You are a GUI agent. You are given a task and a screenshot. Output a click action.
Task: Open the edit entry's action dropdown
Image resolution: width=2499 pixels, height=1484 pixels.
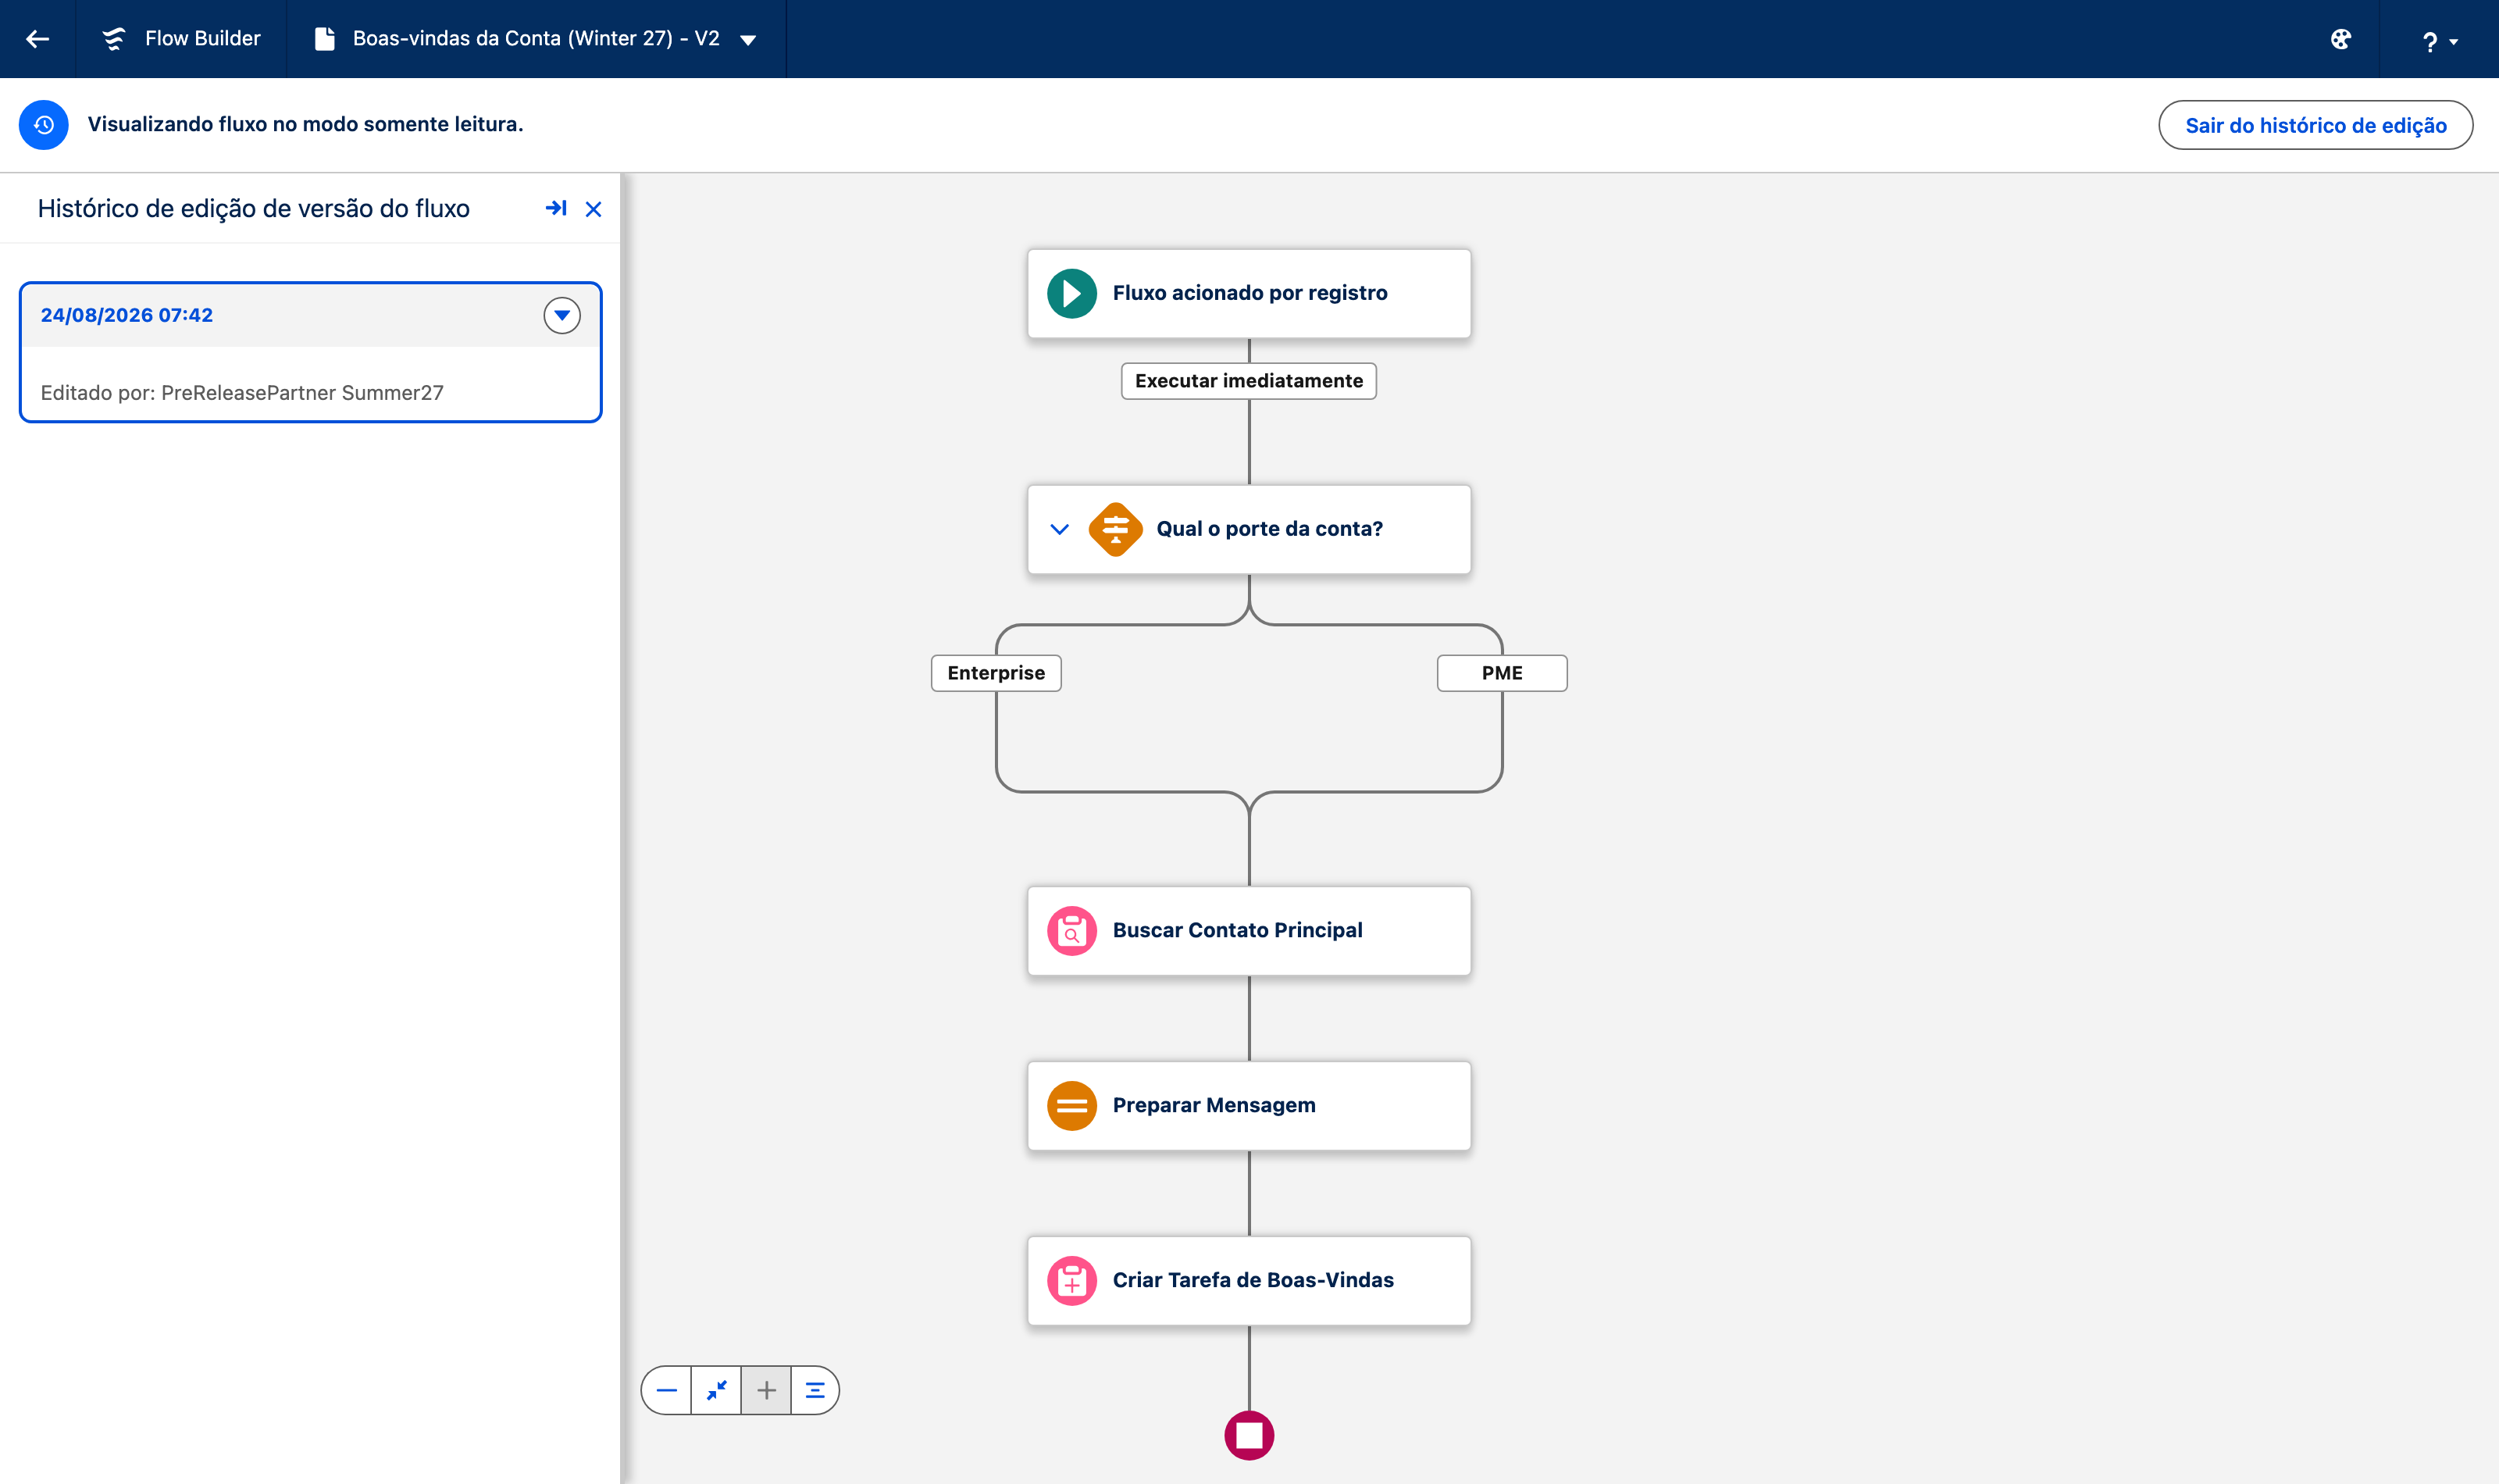pyautogui.click(x=561, y=315)
